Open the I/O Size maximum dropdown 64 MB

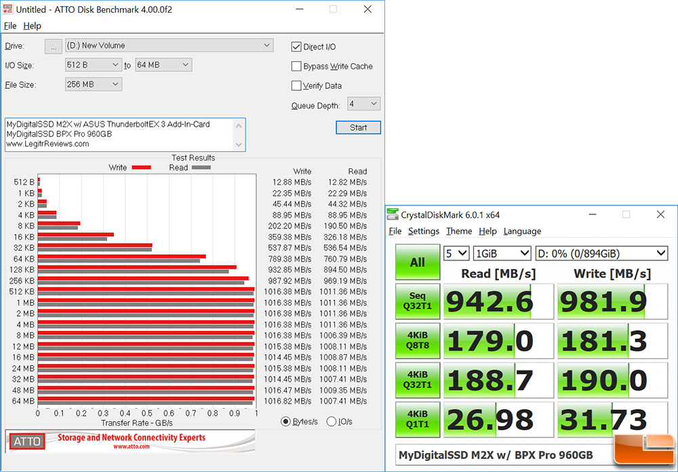pyautogui.click(x=163, y=65)
